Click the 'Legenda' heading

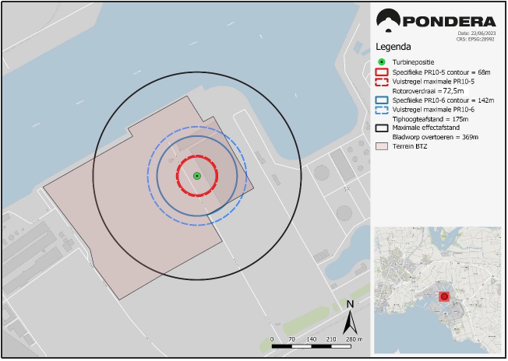click(393, 47)
